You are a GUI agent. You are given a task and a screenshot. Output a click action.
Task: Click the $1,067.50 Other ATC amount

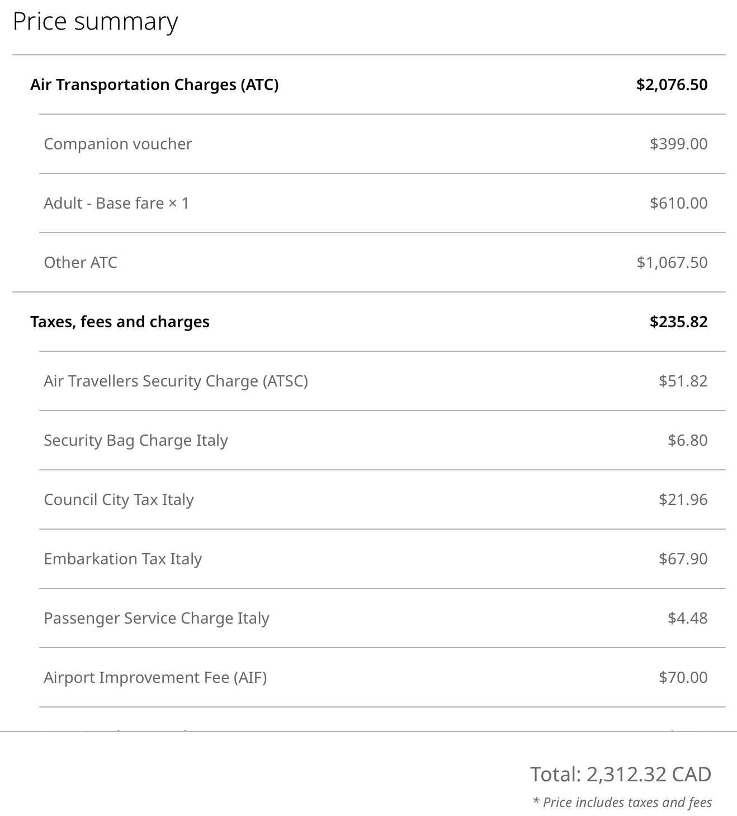click(672, 262)
